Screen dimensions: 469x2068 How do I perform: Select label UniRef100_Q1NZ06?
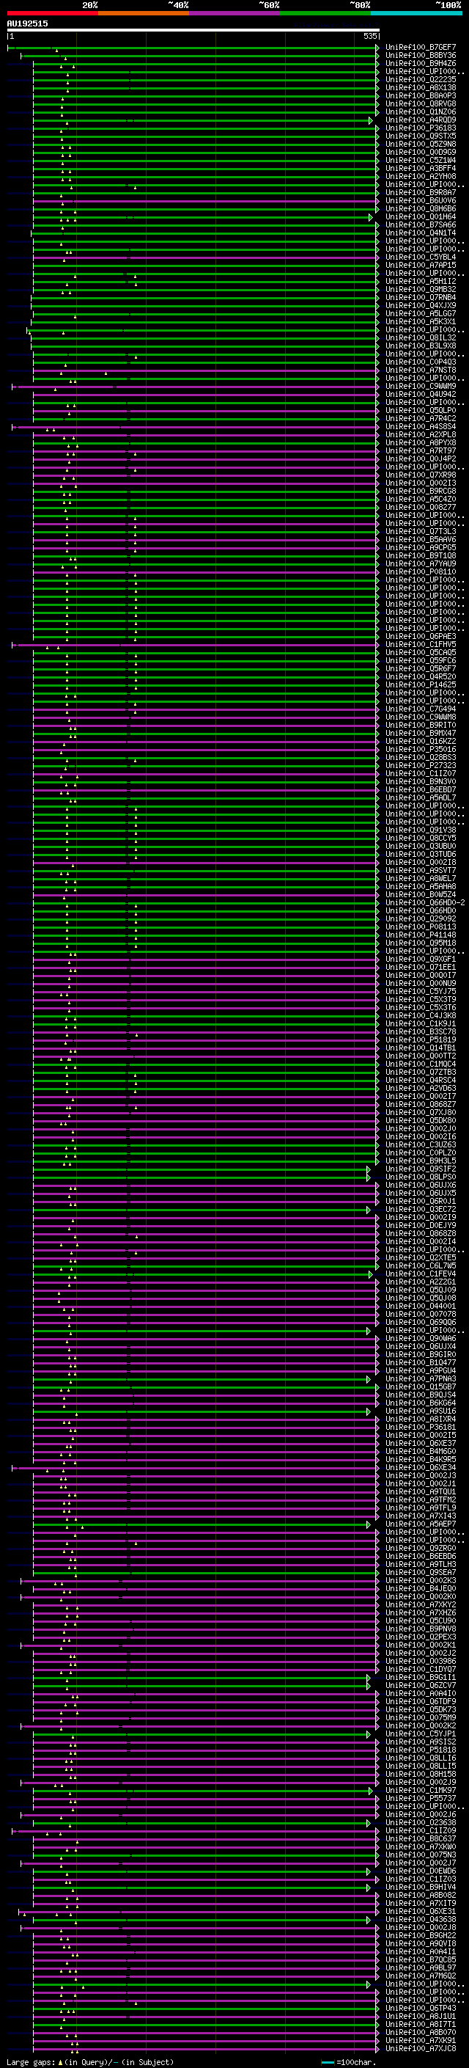coord(420,112)
